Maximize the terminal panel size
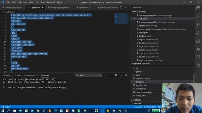The height and width of the screenshot is (113, 202). click(x=121, y=75)
